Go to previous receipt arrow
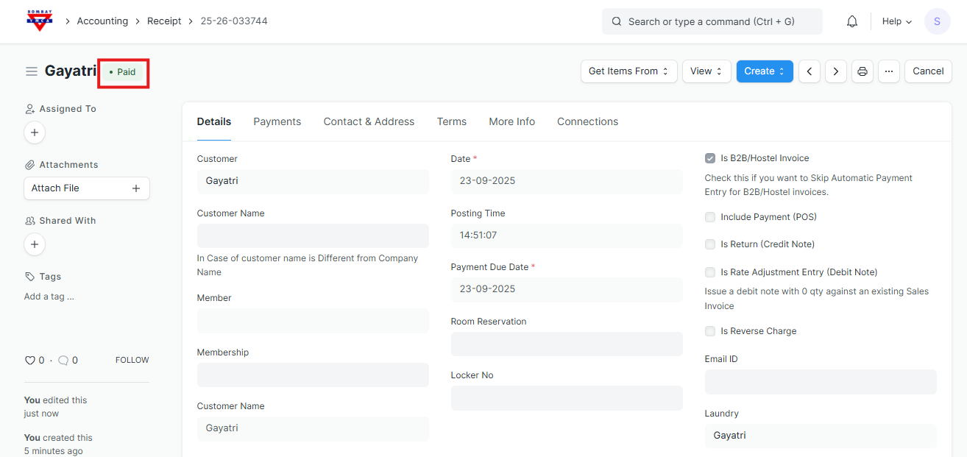The height and width of the screenshot is (457, 967). pos(810,71)
